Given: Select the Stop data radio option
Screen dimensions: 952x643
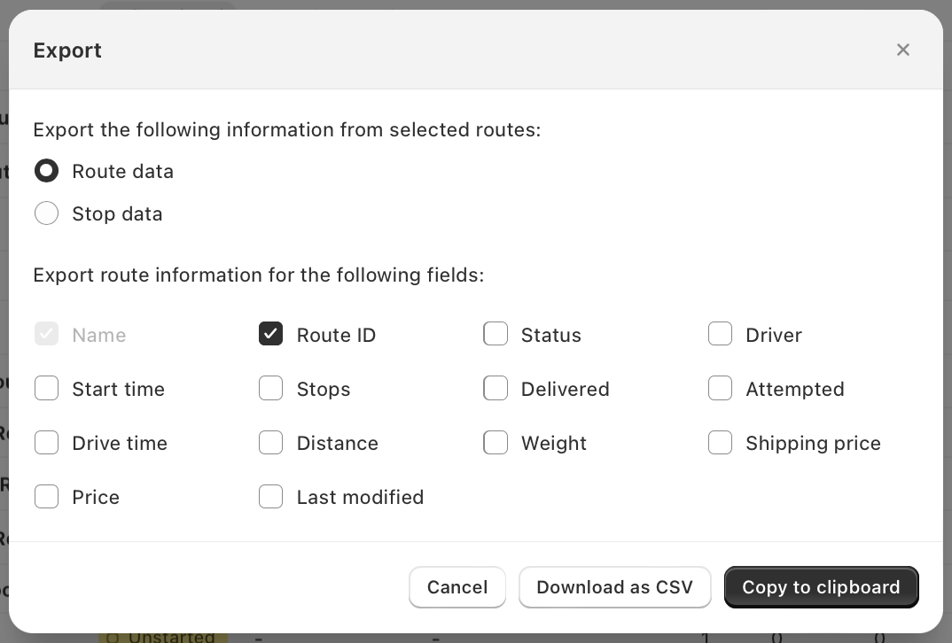Looking at the screenshot, I should click(x=47, y=213).
